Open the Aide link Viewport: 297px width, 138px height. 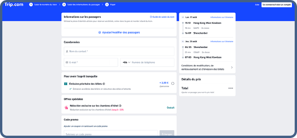click(x=257, y=5)
